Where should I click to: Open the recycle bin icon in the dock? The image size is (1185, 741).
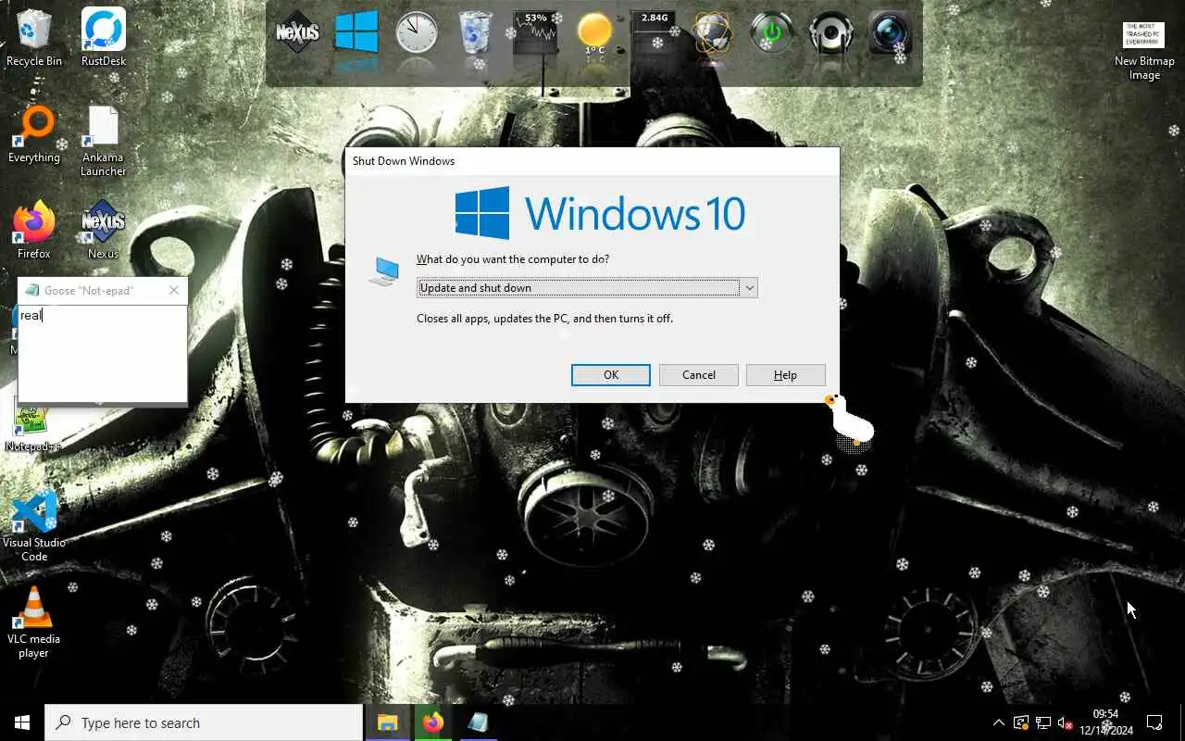point(476,32)
